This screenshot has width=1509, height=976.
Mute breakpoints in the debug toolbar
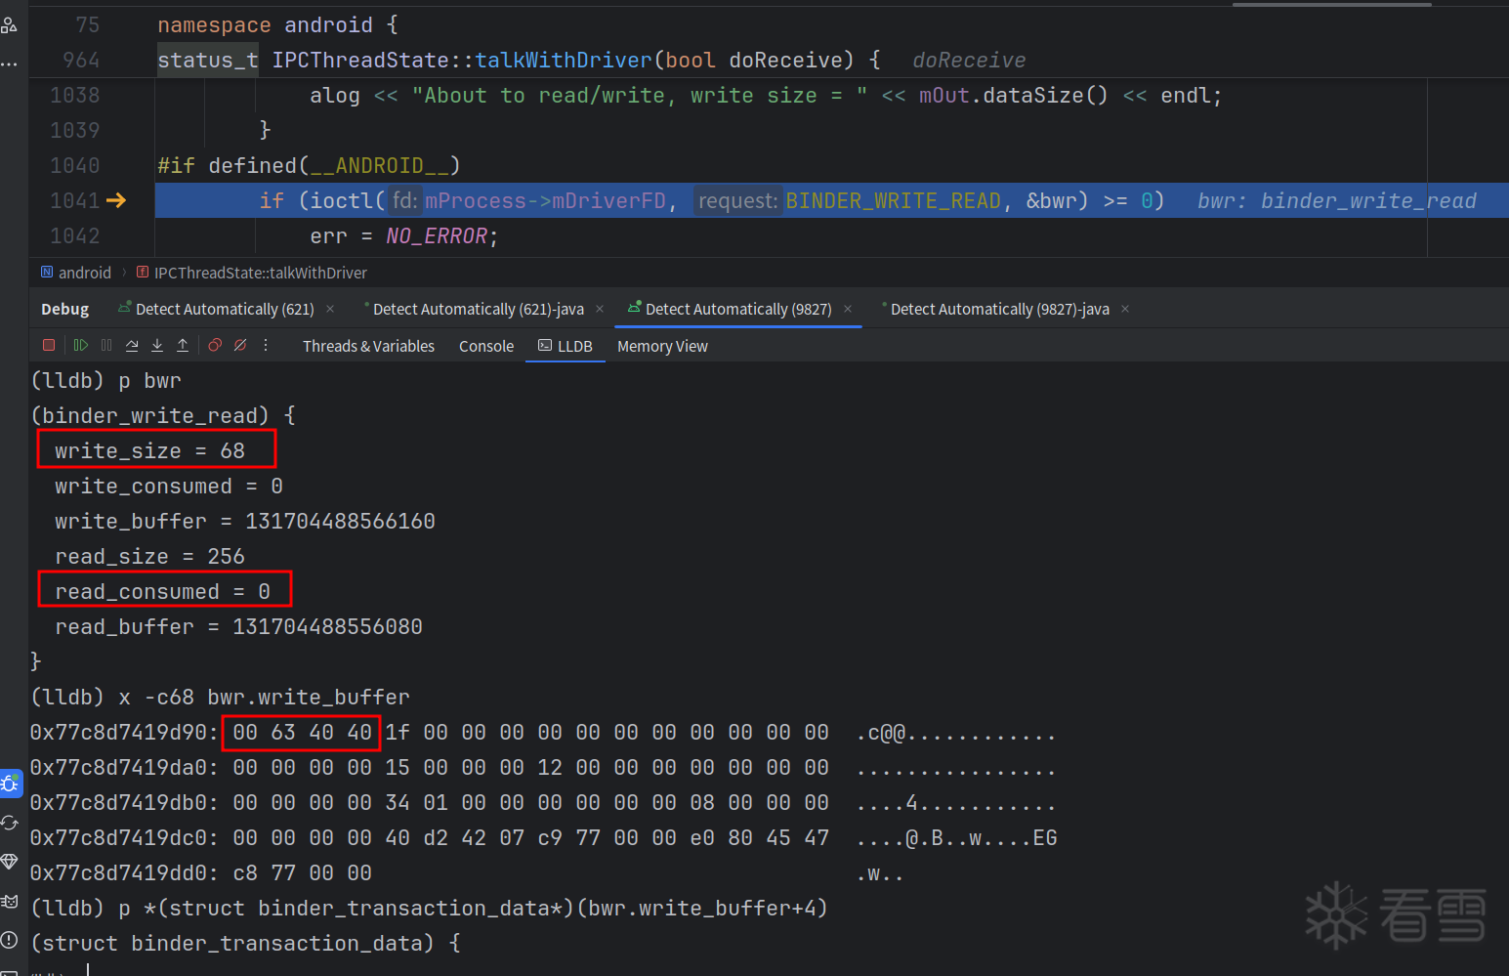tap(240, 345)
